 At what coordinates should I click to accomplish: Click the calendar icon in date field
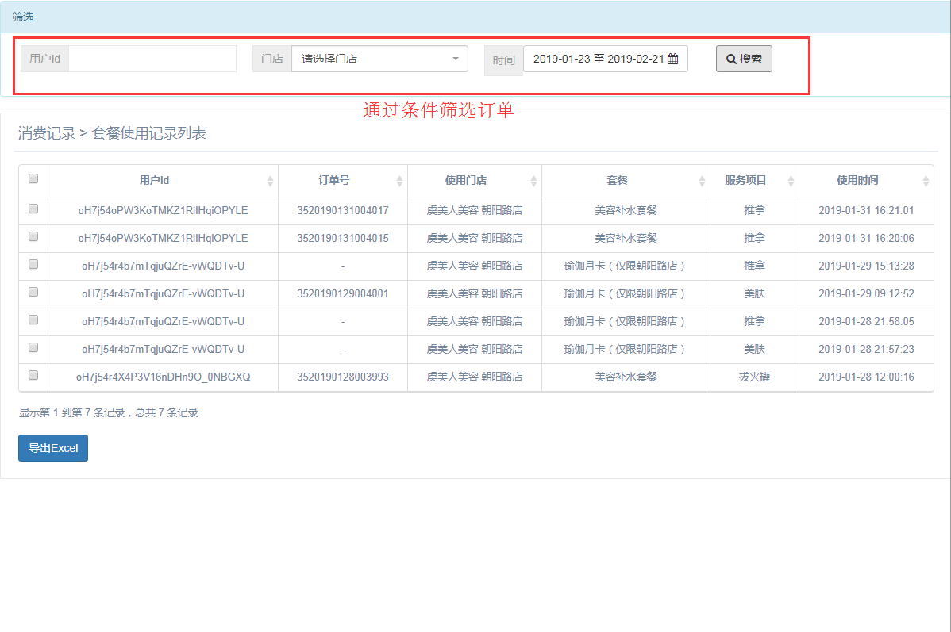(x=672, y=59)
